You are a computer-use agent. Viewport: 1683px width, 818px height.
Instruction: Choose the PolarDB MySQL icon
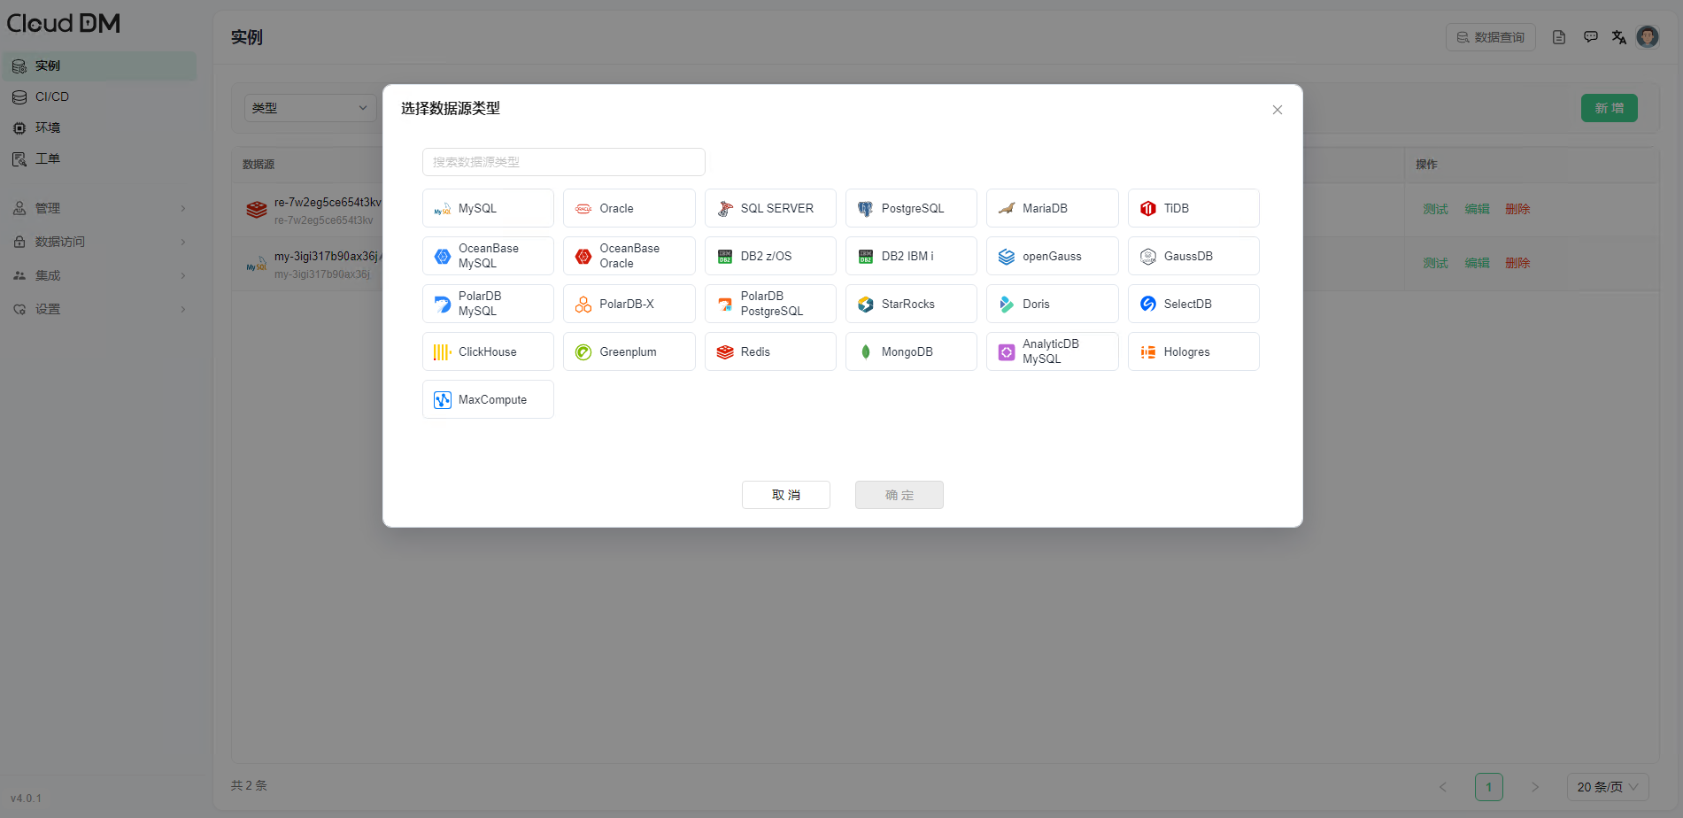443,305
